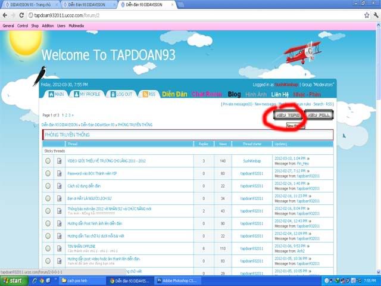
Task: Go to page 3 of the thread list
Action: 69,115
